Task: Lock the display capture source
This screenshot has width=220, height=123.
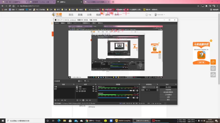Action: tap(96, 91)
